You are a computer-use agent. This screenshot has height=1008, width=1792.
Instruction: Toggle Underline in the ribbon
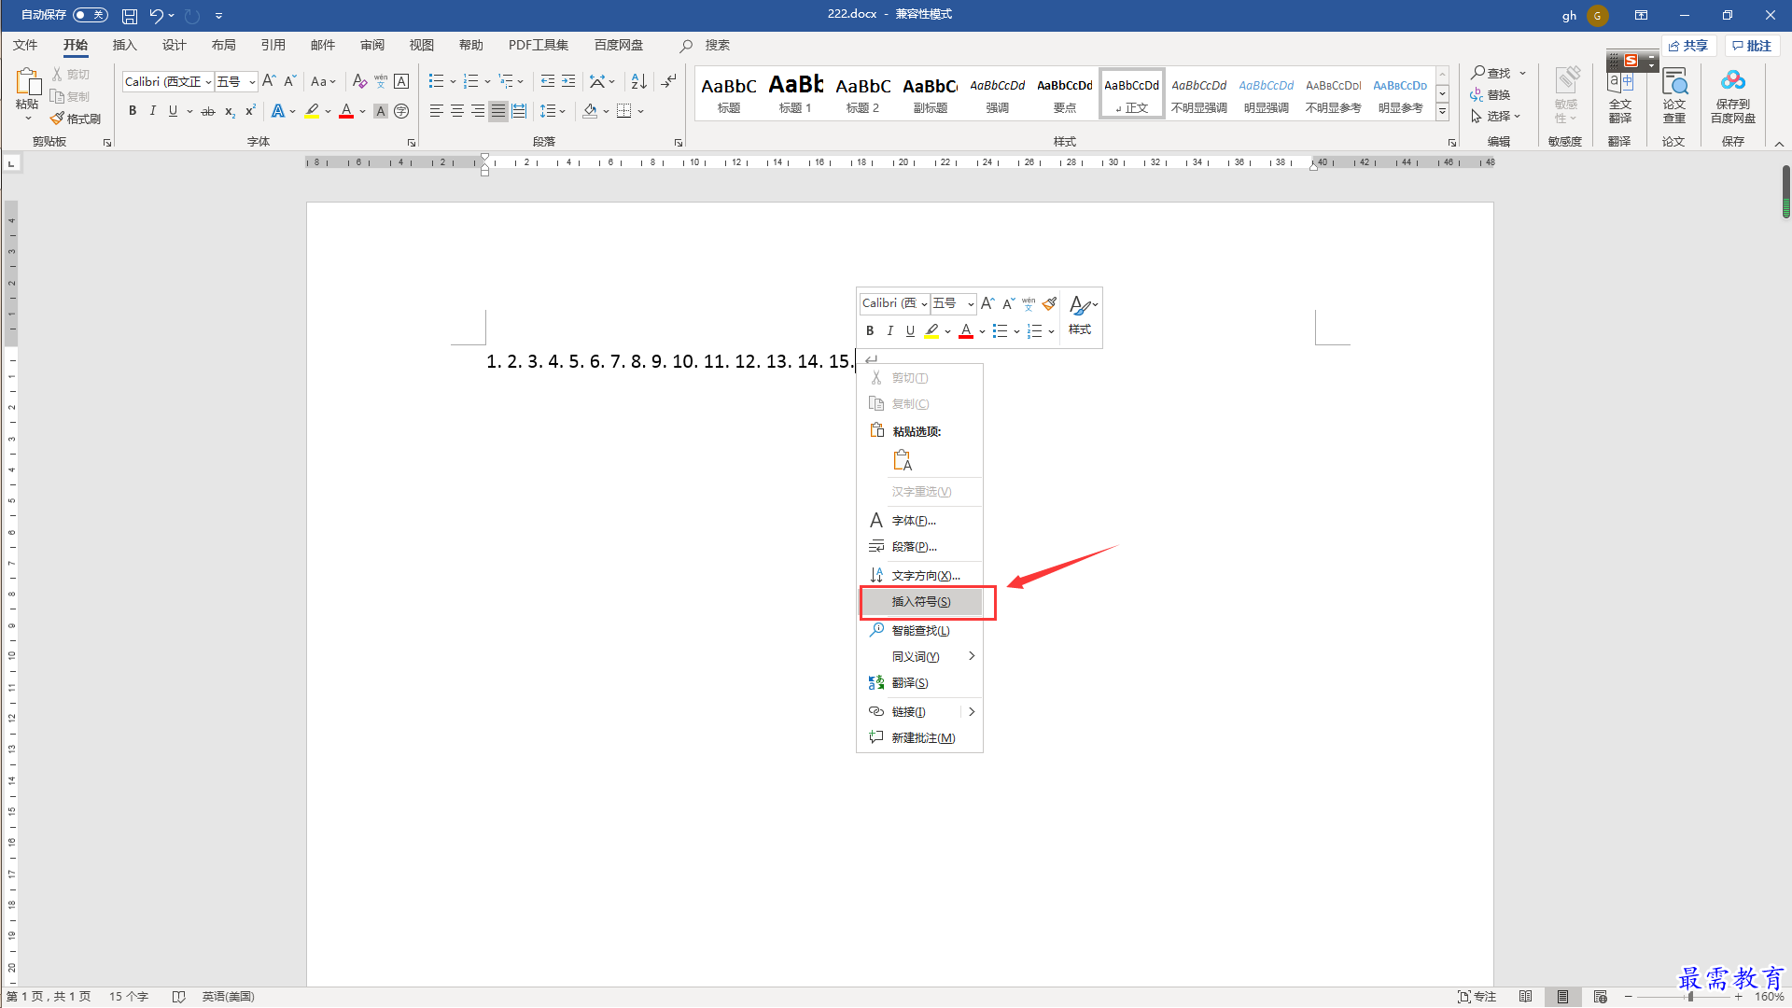(x=173, y=111)
